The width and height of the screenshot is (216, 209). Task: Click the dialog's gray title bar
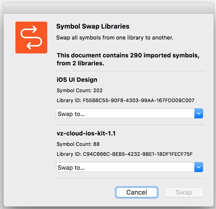coord(108,8)
